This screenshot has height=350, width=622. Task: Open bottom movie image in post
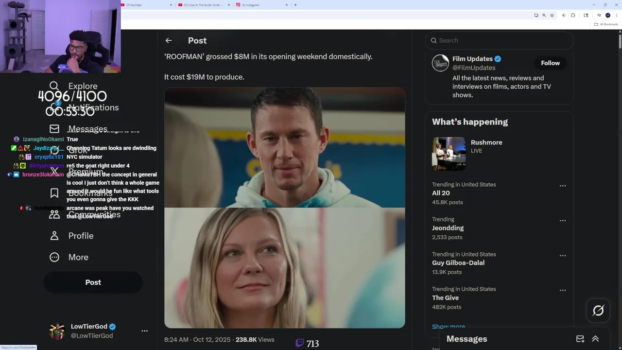tap(284, 268)
